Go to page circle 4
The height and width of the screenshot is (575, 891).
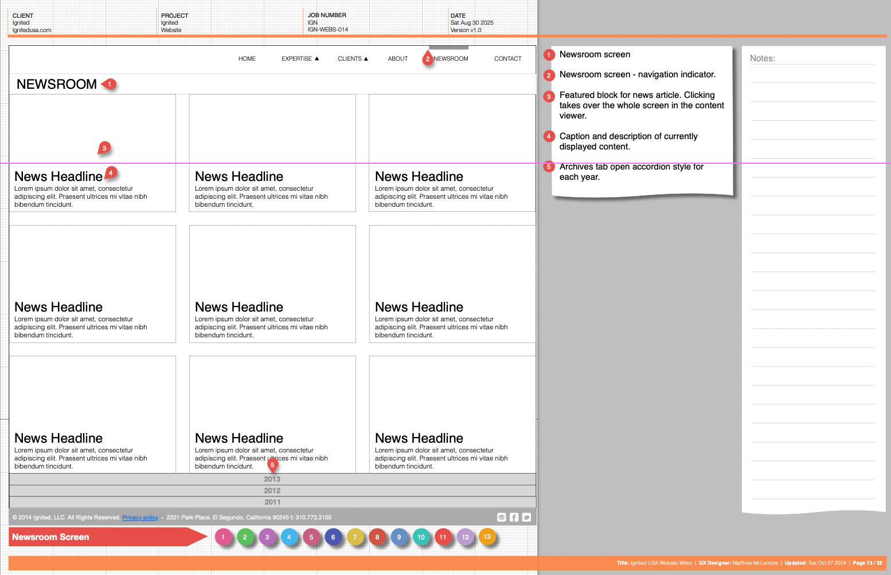289,537
